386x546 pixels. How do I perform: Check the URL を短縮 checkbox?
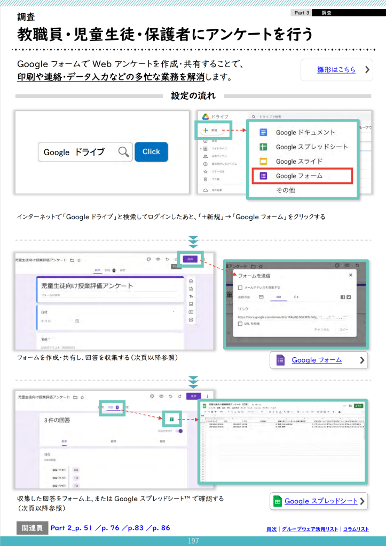pos(240,323)
